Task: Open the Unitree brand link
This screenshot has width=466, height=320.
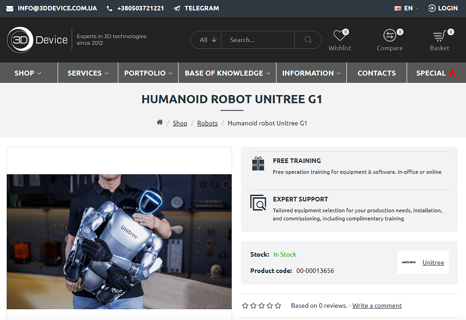Action: point(433,263)
